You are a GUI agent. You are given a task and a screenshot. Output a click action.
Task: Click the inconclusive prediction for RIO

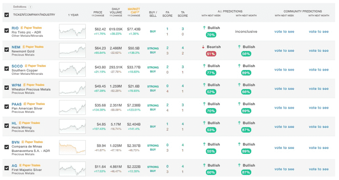click(x=246, y=32)
